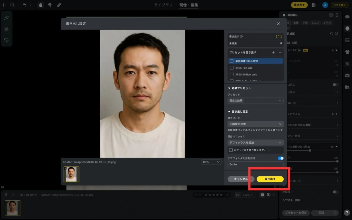The height and width of the screenshot is (220, 352).
Task: Select the シニア filter tab
Action: 316,23
